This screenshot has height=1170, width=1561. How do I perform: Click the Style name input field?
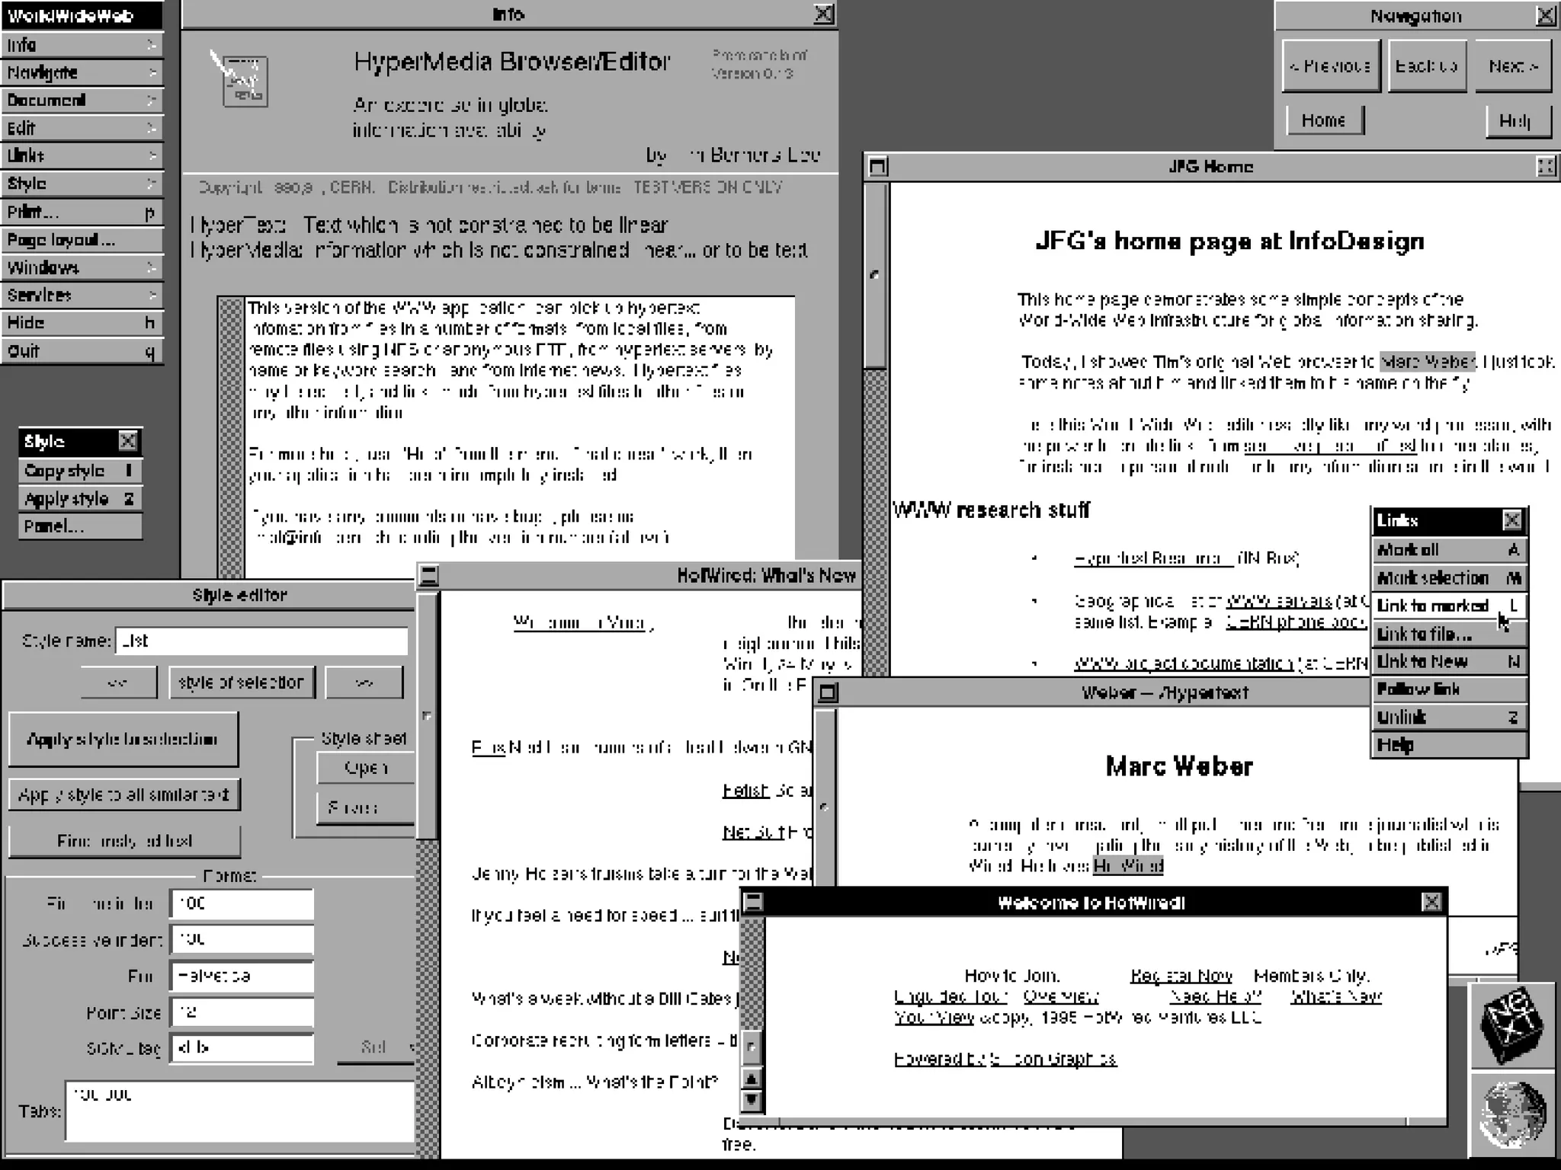point(261,641)
